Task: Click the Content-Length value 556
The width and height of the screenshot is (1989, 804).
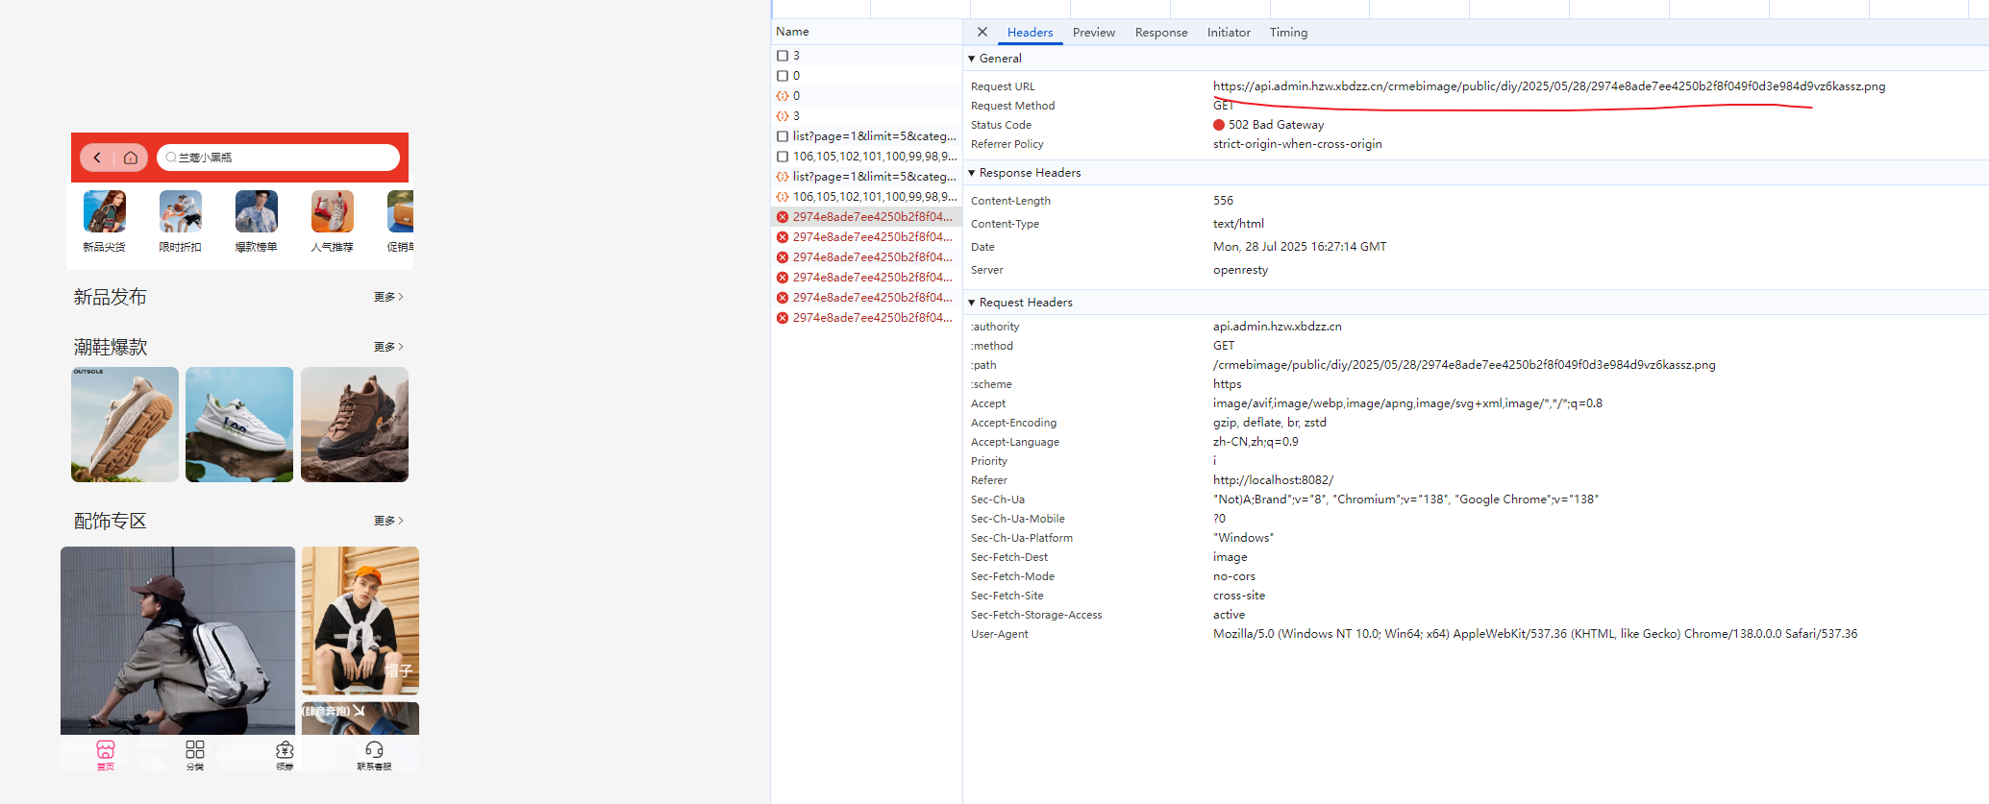Action: coord(1223,201)
